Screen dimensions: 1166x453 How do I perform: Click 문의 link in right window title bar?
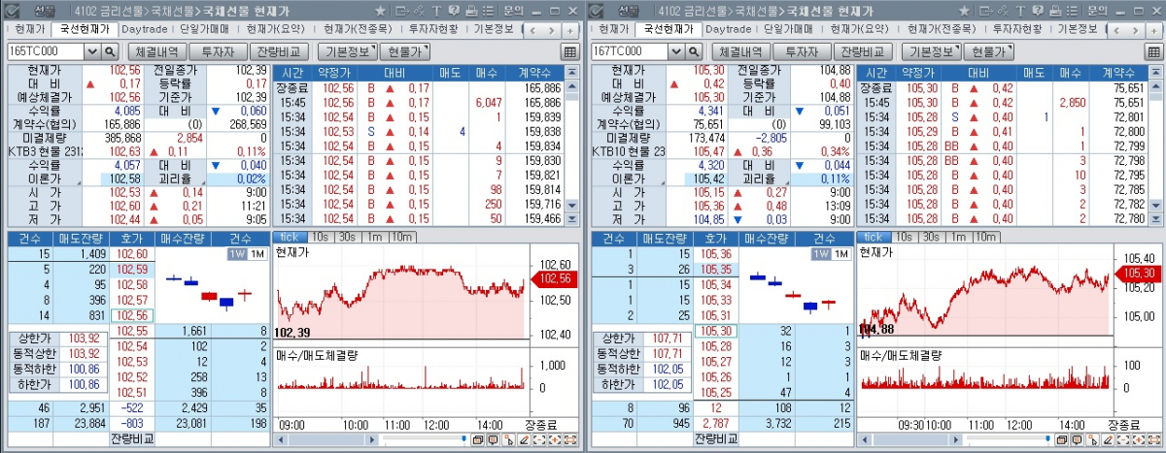[x=1098, y=11]
